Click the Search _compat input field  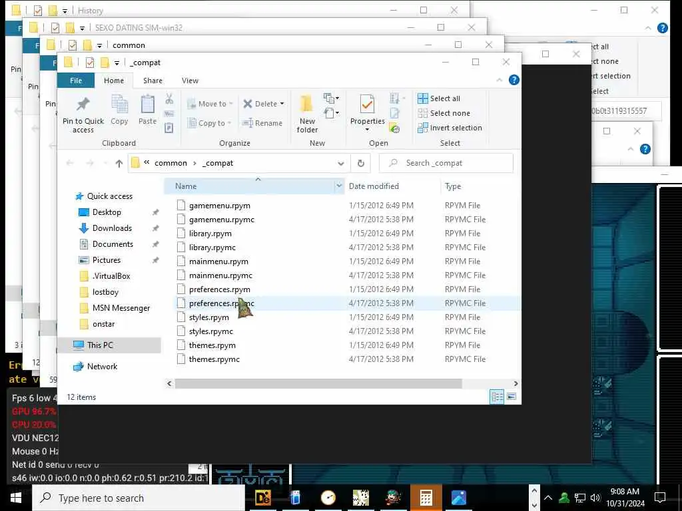pyautogui.click(x=446, y=163)
